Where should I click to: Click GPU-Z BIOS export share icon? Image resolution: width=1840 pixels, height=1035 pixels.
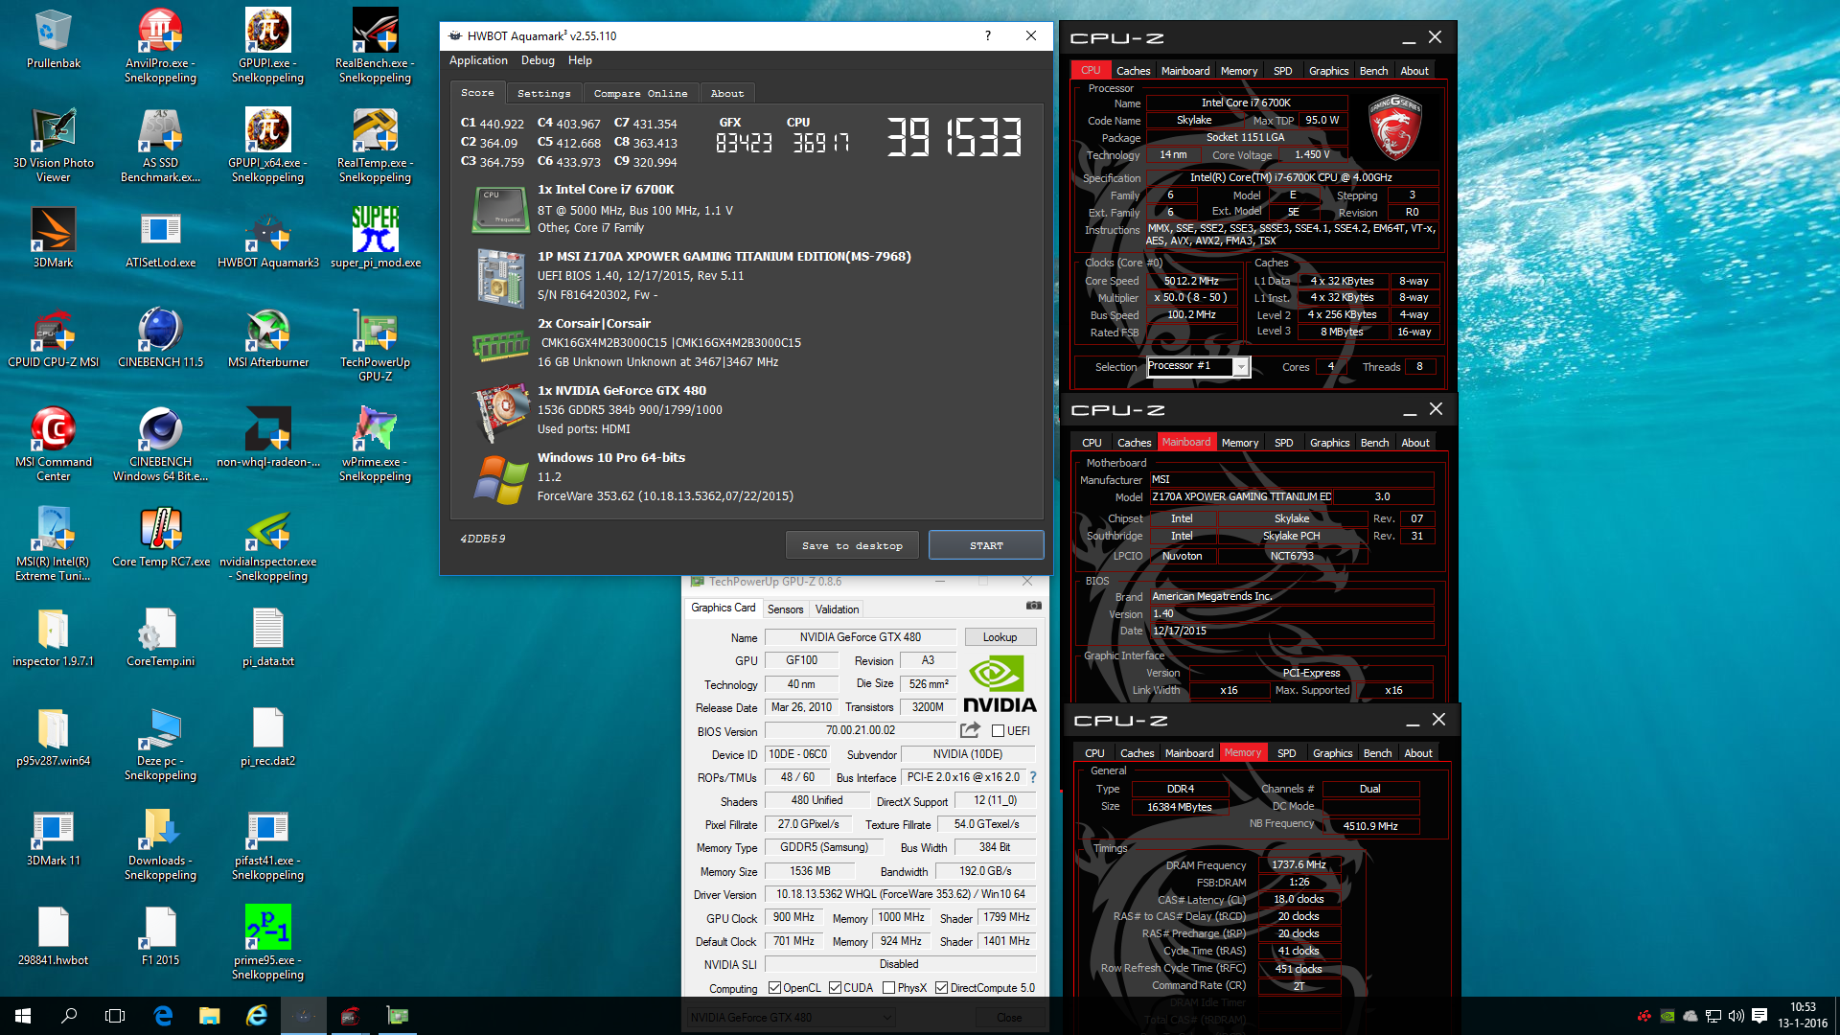point(970,730)
